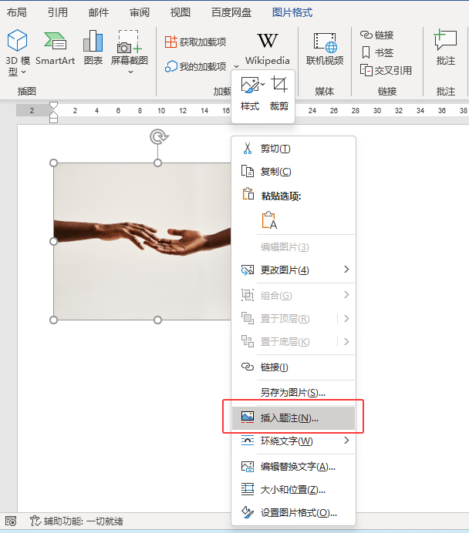Switch to the 引用 ribbon tab

58,12
